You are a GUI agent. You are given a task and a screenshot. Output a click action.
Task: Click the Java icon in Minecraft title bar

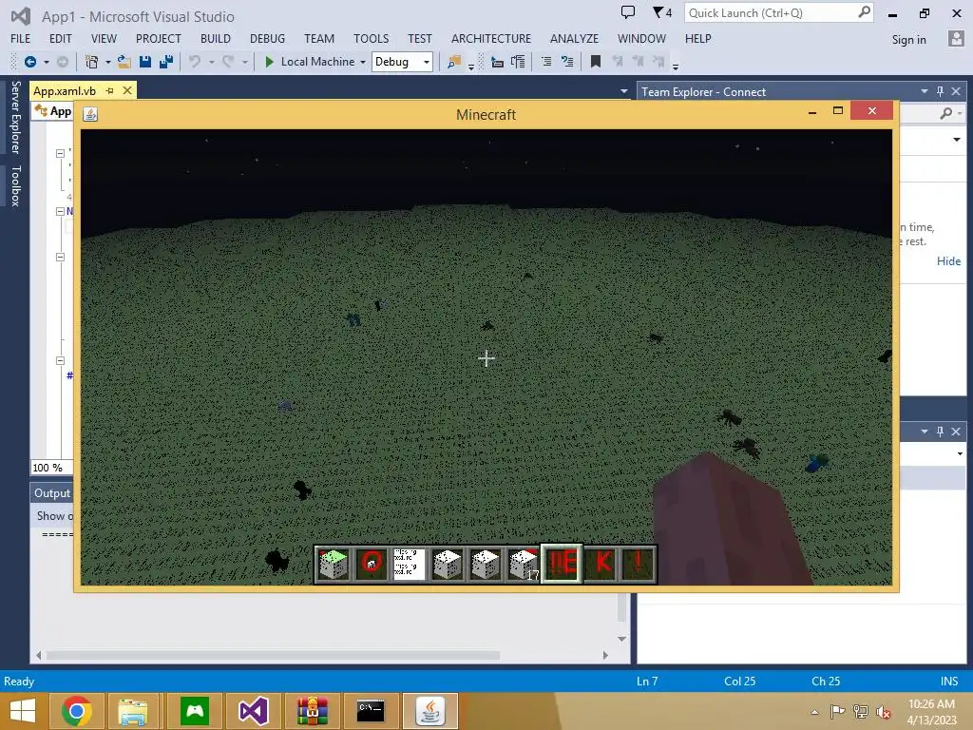90,114
